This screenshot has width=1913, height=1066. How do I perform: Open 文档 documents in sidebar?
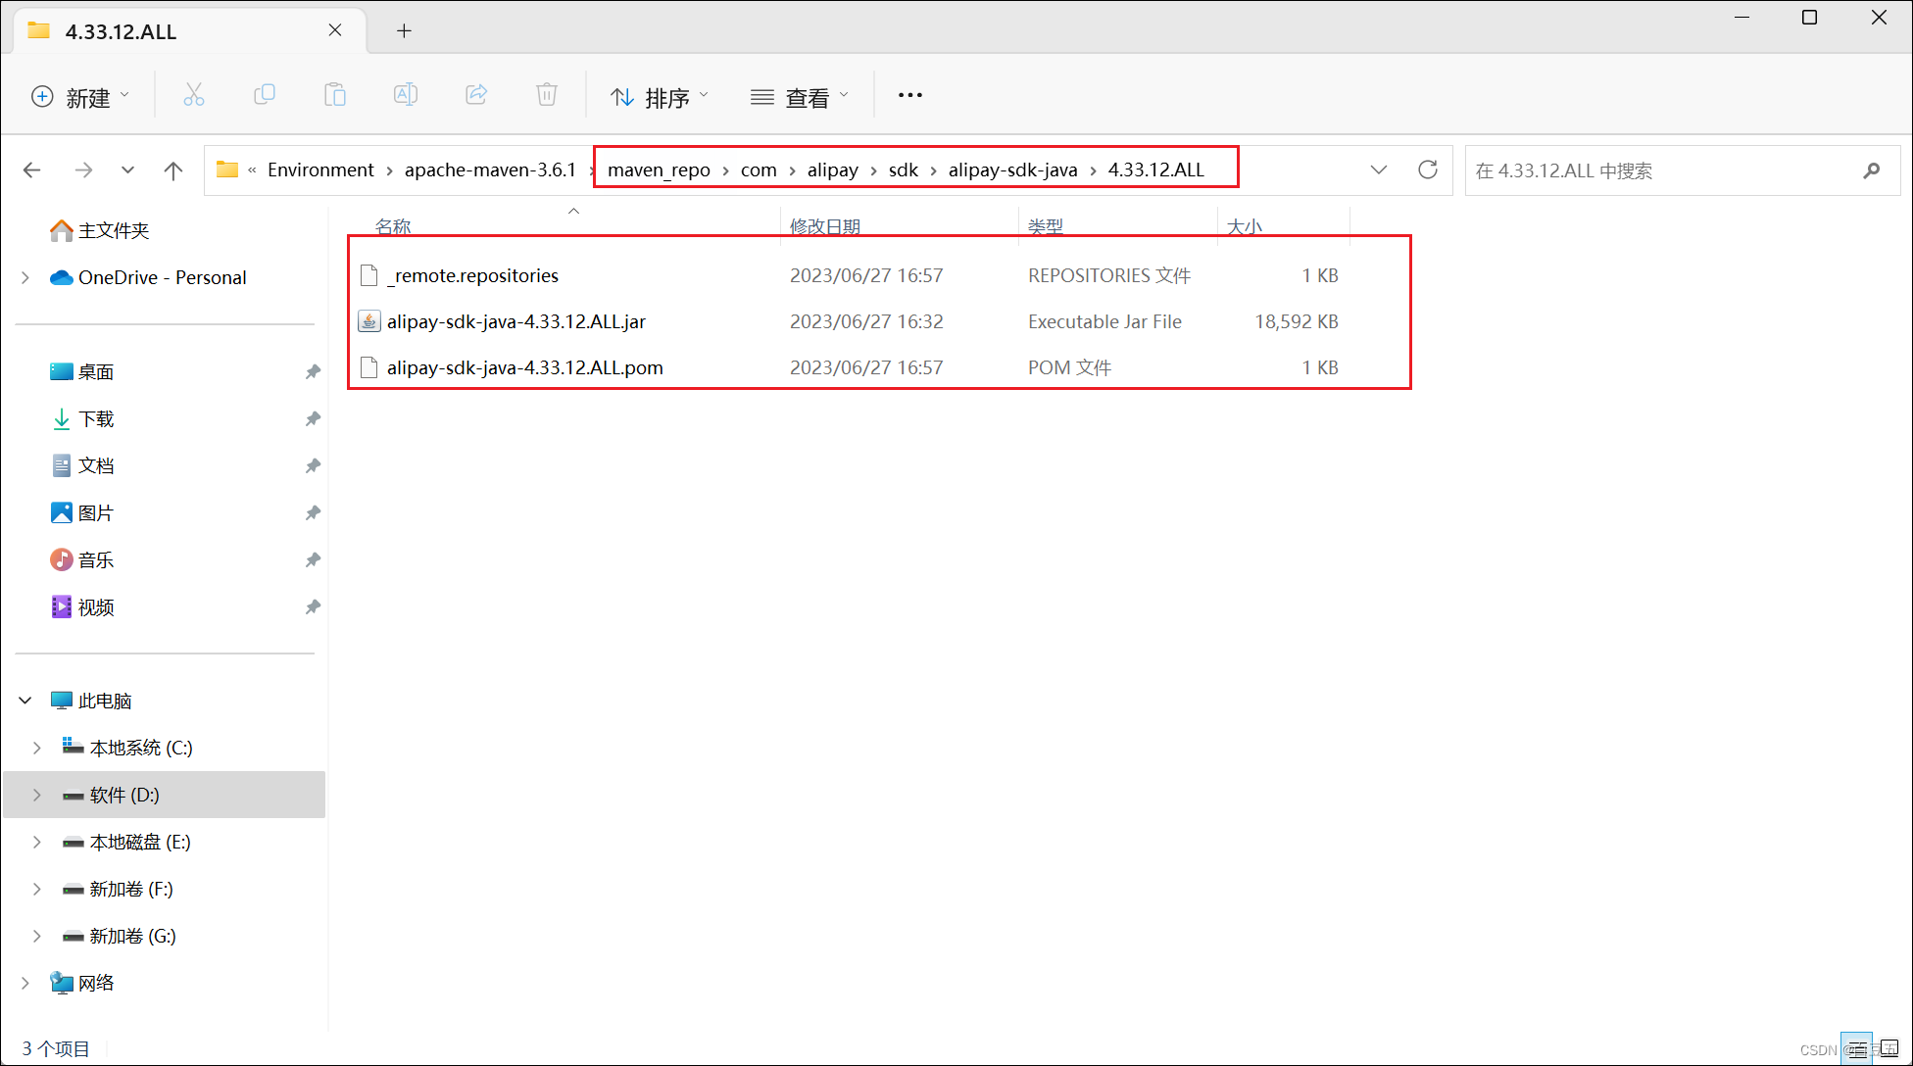[x=81, y=465]
